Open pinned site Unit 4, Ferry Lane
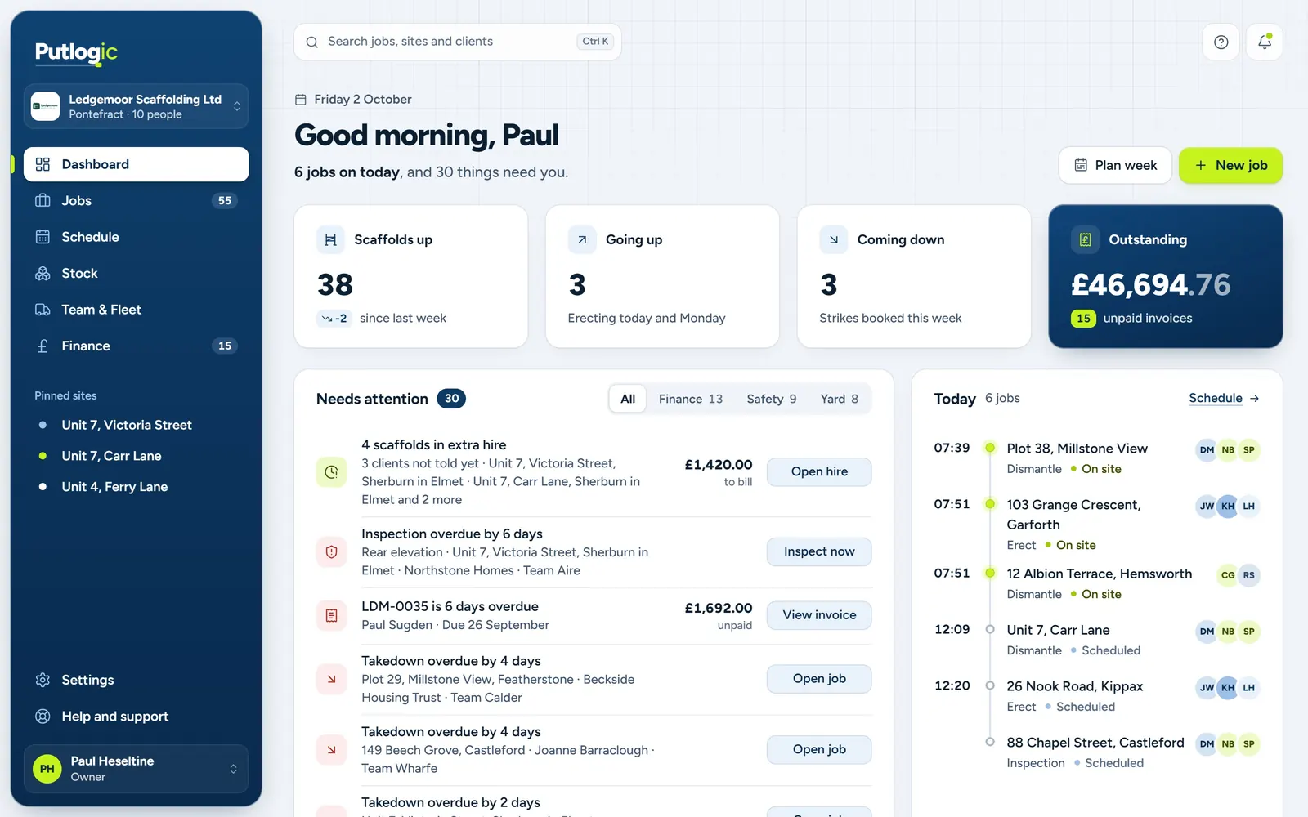Screen dimensions: 1308x817 136,487
